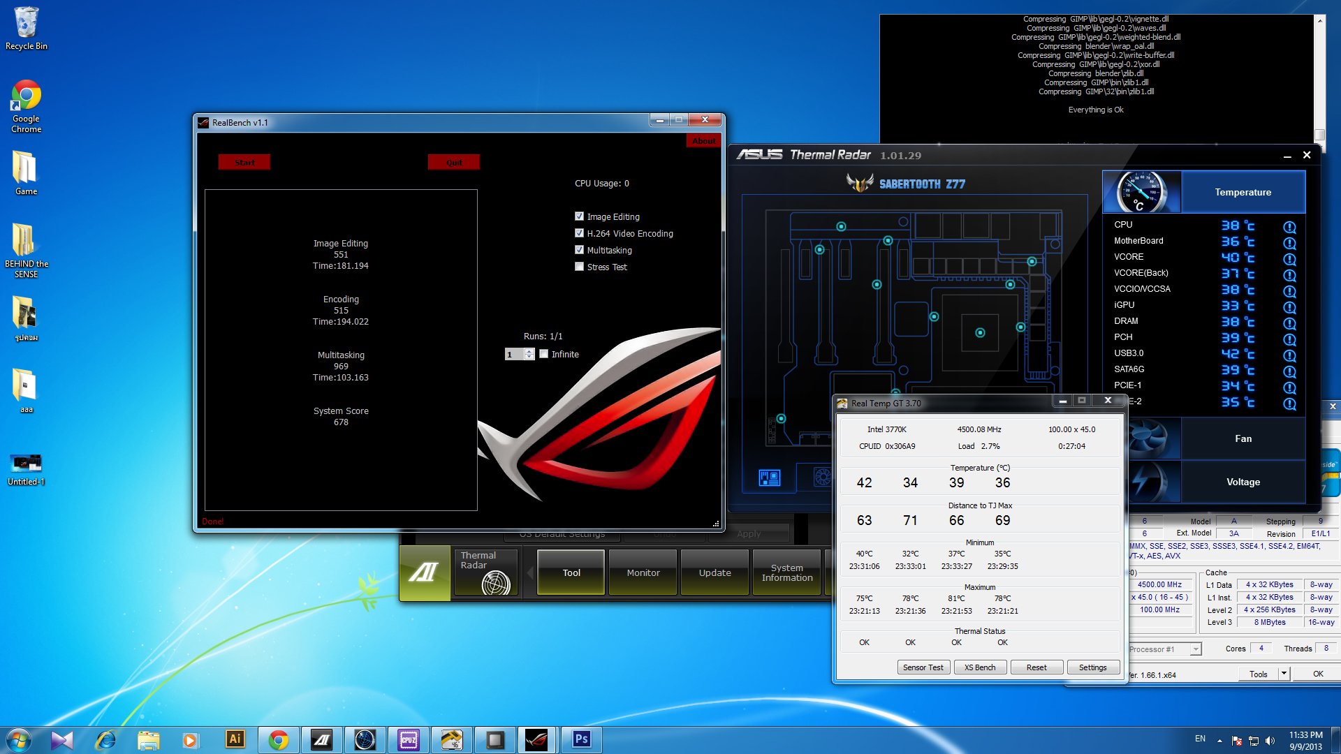Image resolution: width=1341 pixels, height=754 pixels.
Task: Toggle the Infinite runs checkbox
Action: (x=544, y=354)
